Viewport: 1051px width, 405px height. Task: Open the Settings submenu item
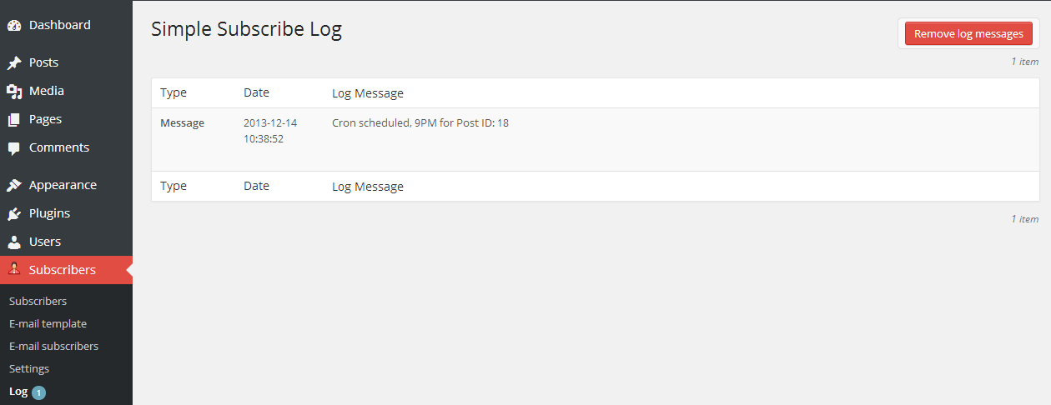point(29,368)
